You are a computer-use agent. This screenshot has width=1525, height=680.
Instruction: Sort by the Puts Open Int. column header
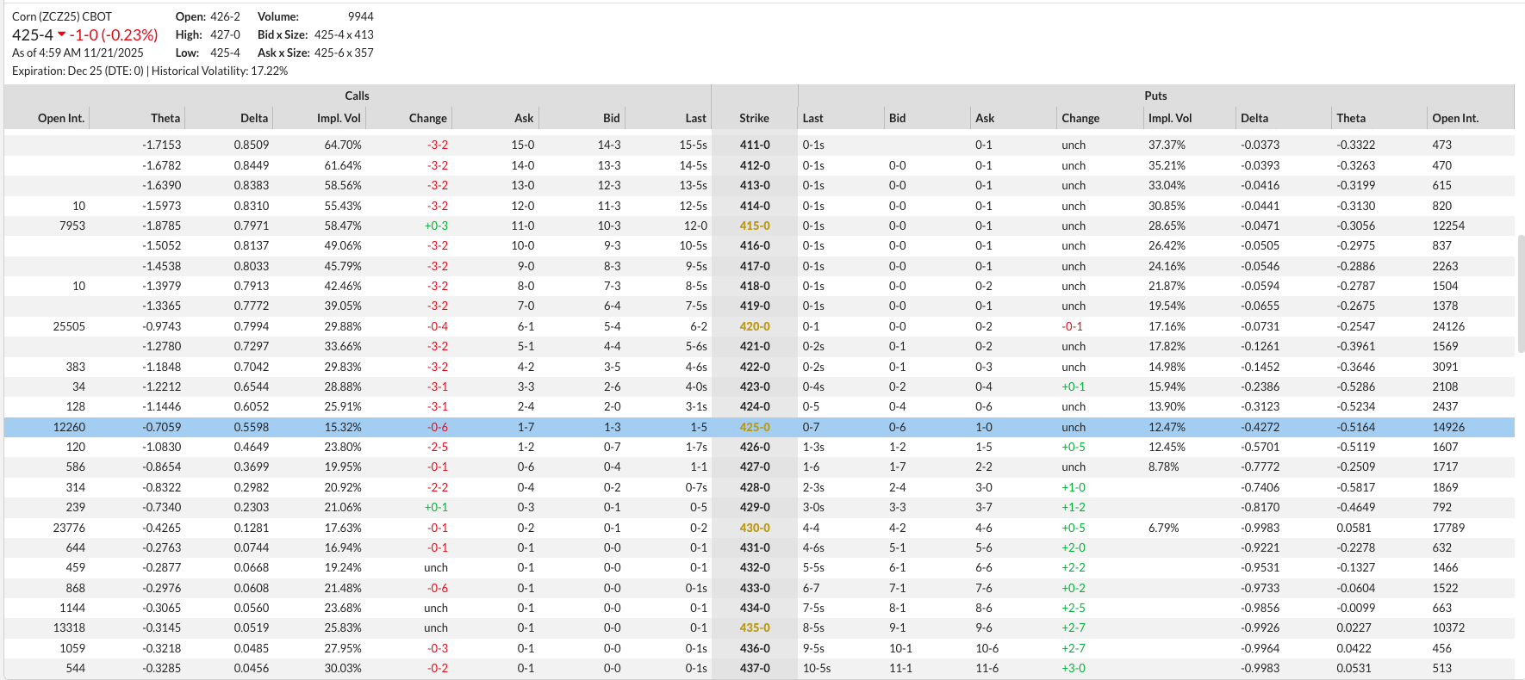[1455, 118]
